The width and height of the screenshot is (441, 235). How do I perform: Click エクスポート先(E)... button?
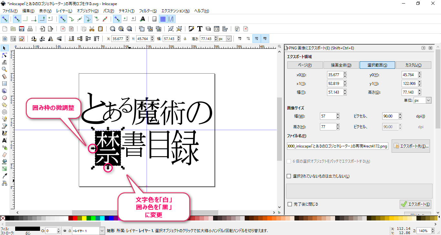(x=411, y=146)
